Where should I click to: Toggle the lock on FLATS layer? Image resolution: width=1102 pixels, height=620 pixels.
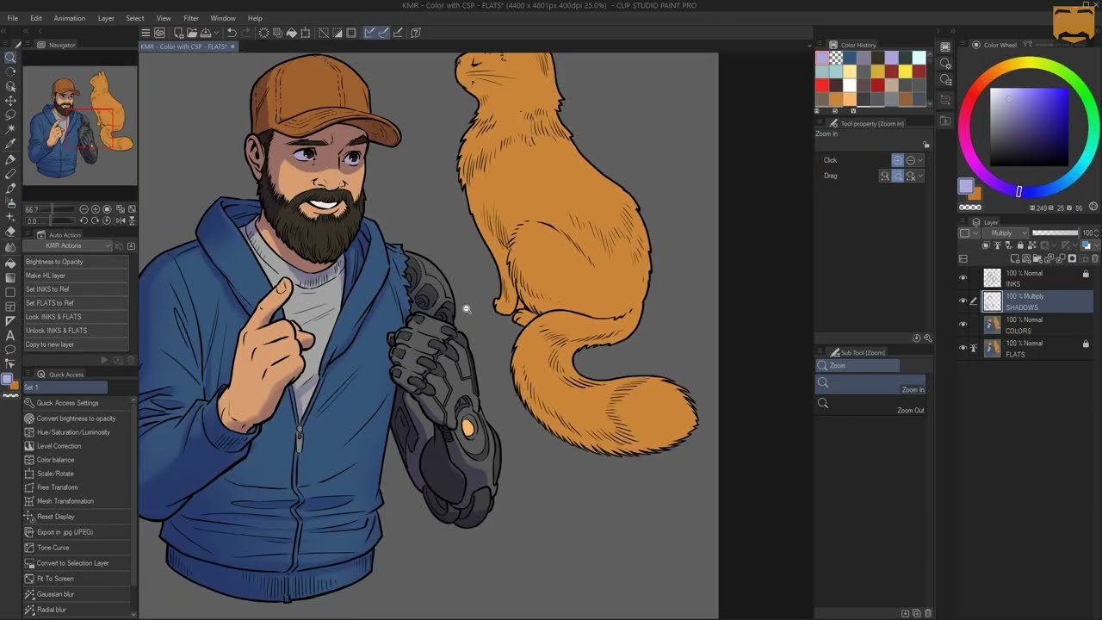tap(1086, 344)
